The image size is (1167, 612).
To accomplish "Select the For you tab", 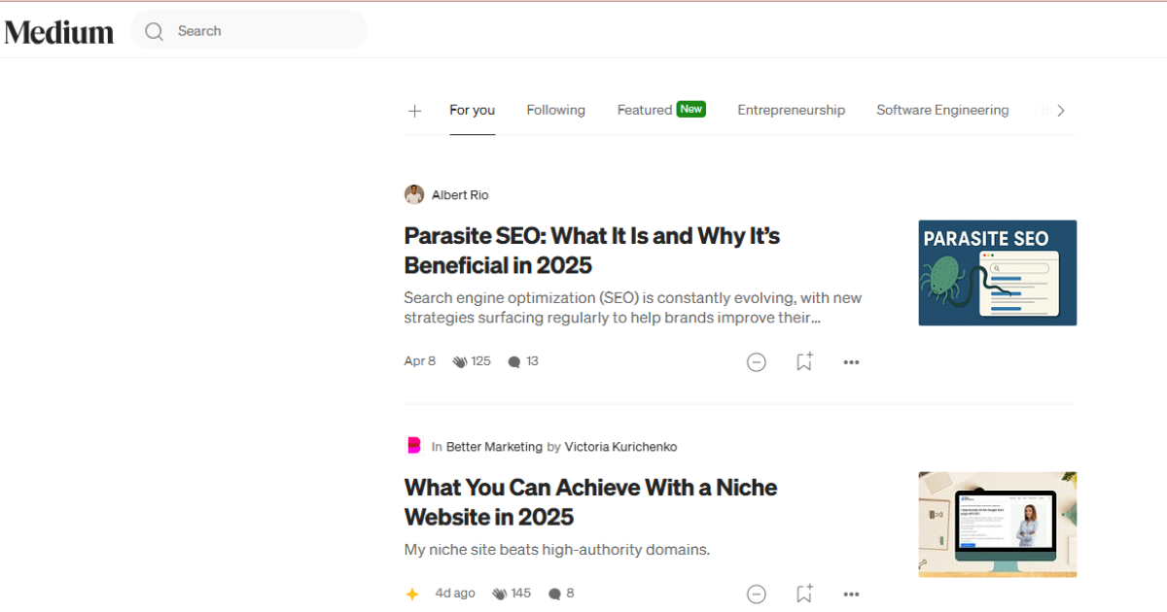I will pyautogui.click(x=472, y=110).
